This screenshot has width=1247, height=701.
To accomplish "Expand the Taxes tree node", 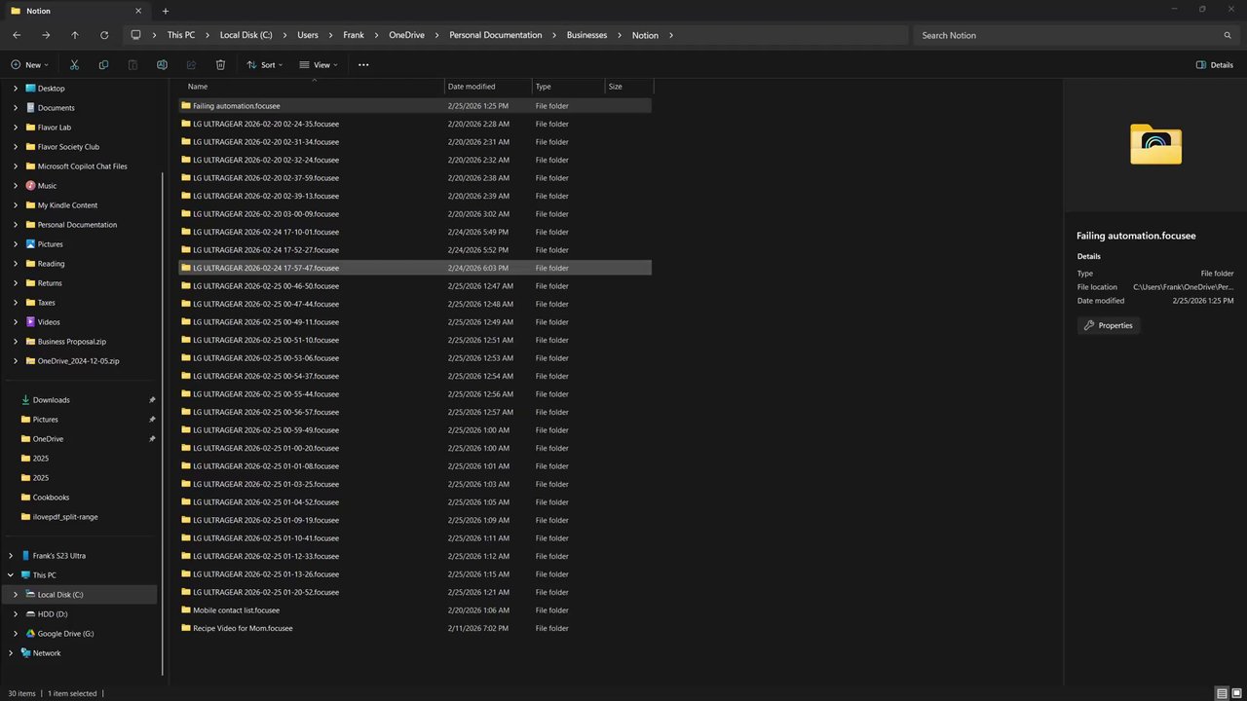I will [16, 303].
